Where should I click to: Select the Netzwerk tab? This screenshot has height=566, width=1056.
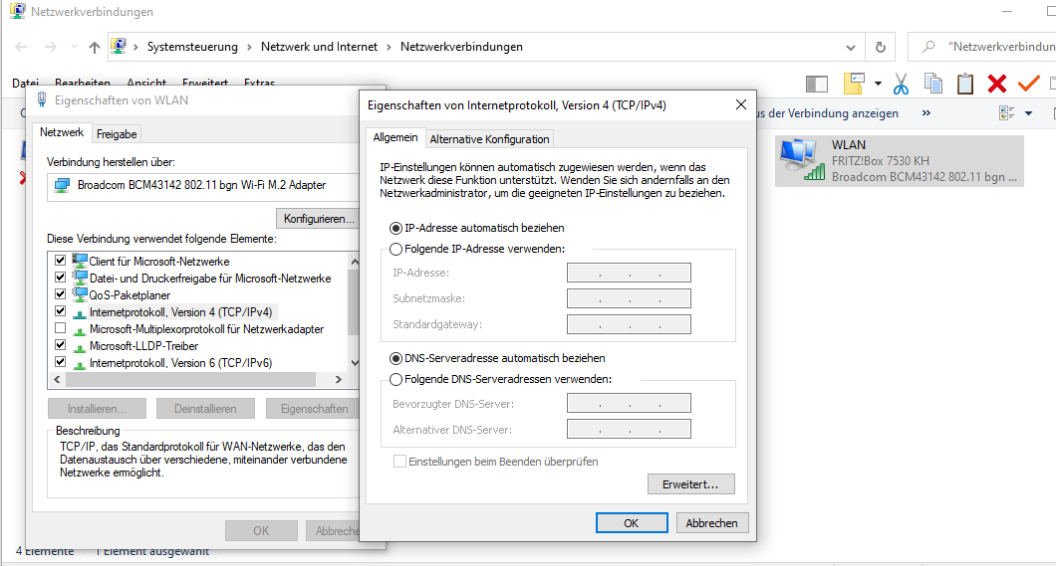click(x=62, y=132)
